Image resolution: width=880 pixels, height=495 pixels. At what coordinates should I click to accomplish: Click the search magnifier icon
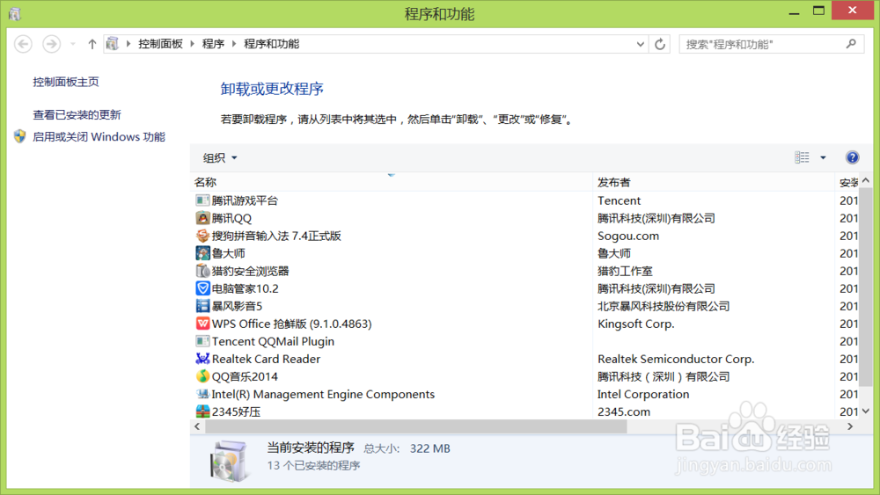[851, 43]
